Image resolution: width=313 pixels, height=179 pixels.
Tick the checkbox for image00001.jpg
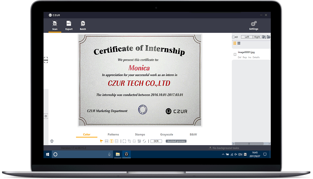point(235,54)
